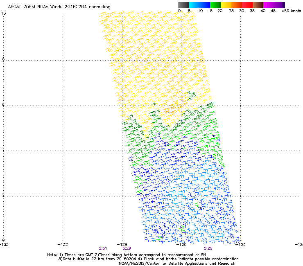Click the orange wind barbs near 6N
Screen dimensions: 303x266
point(172,109)
